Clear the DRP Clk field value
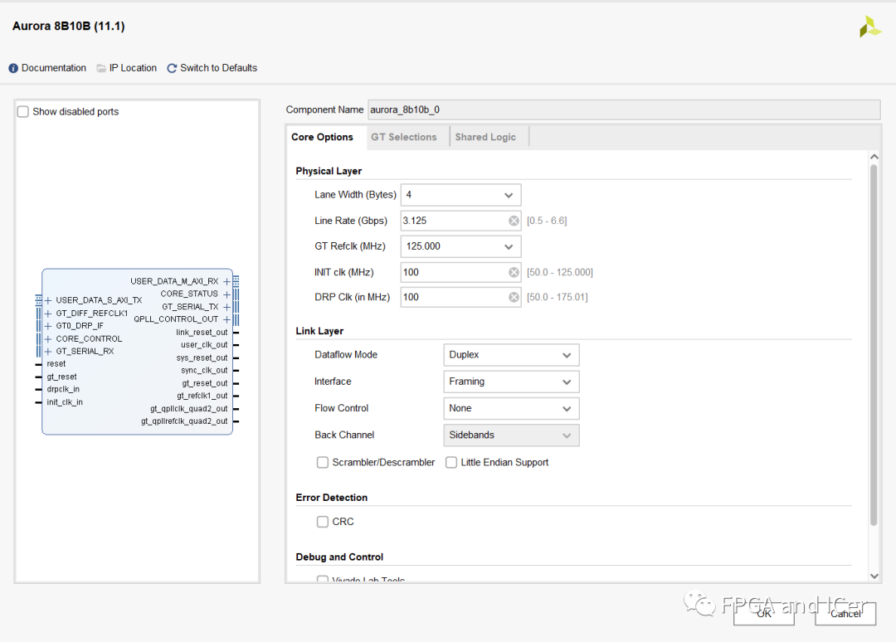This screenshot has height=642, width=896. tap(514, 297)
